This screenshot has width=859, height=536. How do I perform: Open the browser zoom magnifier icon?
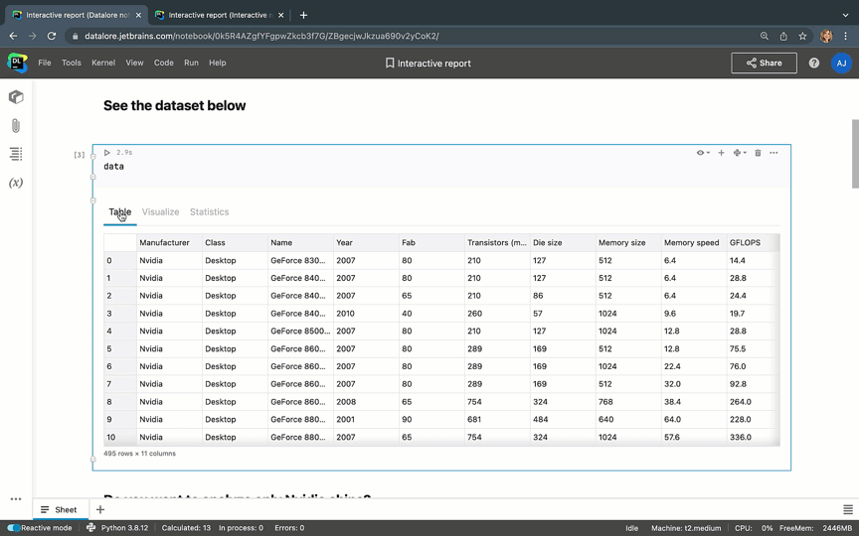(x=765, y=36)
